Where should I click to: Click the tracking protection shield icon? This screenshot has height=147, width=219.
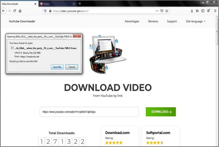[45, 11]
